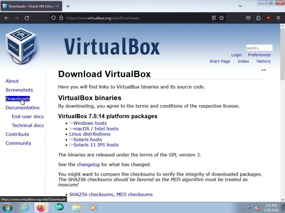The image size is (285, 213).
Task: Click the vertical scrollbar thumb
Action: [x=282, y=54]
